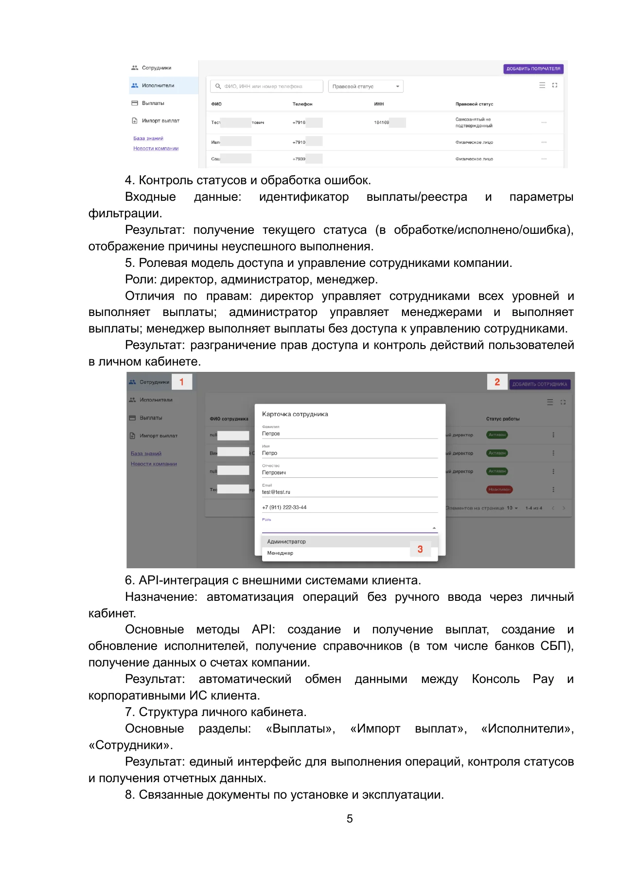620x875 pixels.
Task: Click the Карточка сотрудника dialog title
Action: point(295,414)
